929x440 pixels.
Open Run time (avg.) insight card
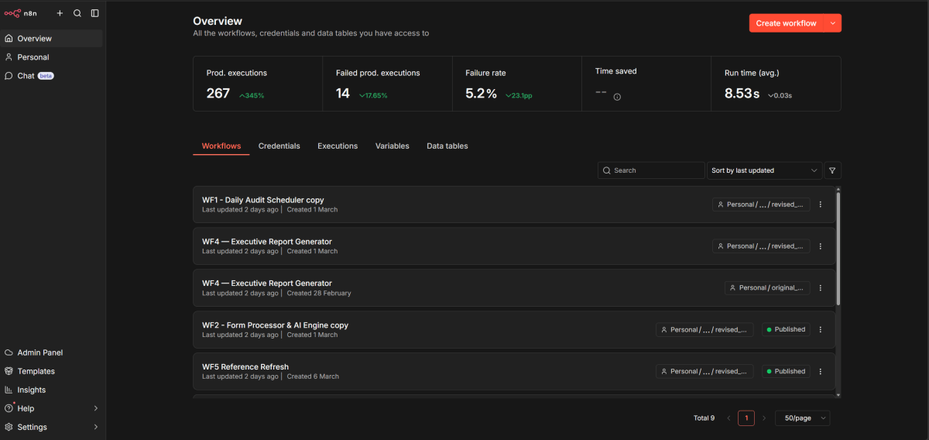(776, 84)
